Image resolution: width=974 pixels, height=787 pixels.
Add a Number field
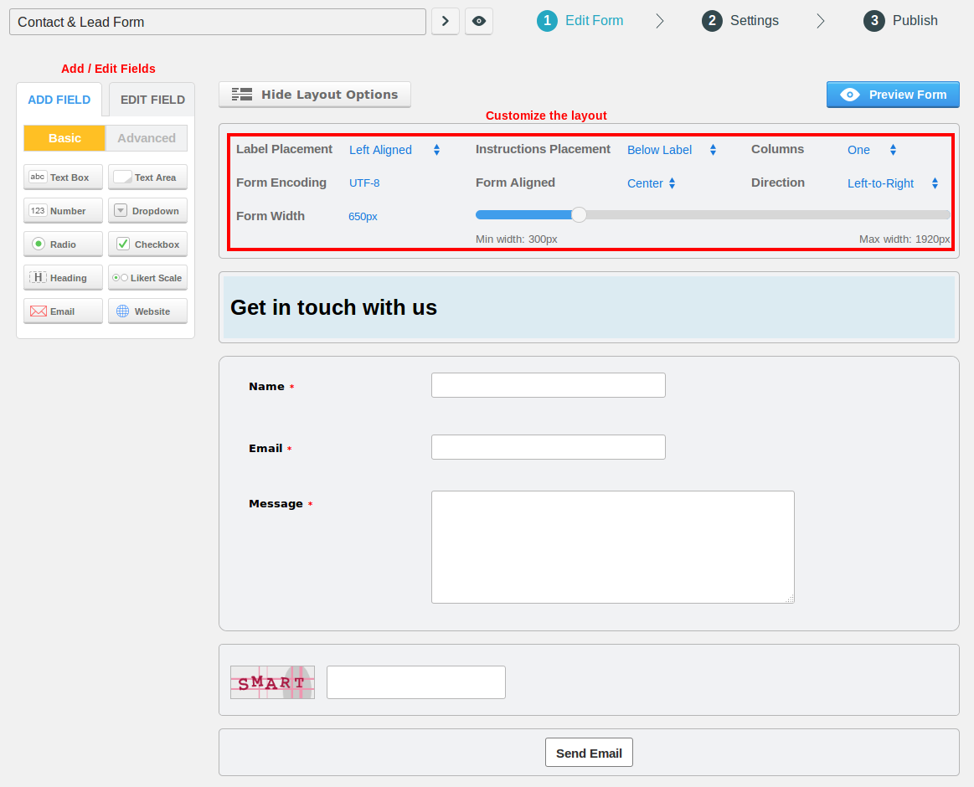tap(63, 210)
